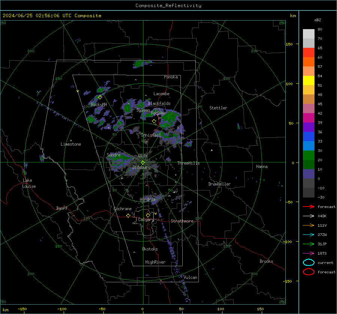Click the red forecast ellipse icon
Image resolution: width=337 pixels, height=314 pixels.
(309, 272)
